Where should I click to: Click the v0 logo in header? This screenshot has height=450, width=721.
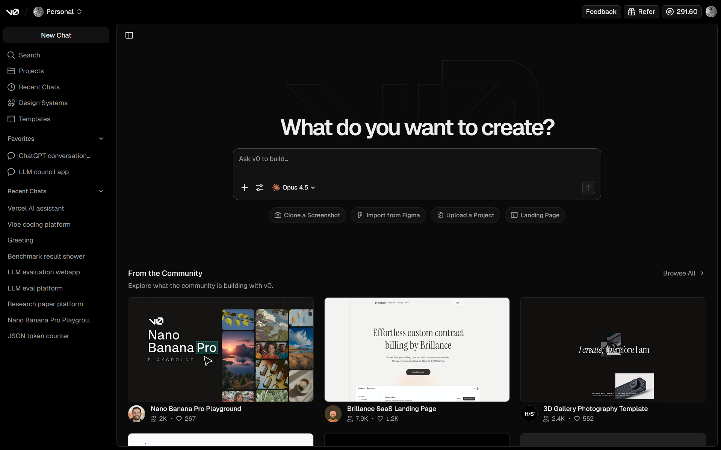click(x=12, y=12)
